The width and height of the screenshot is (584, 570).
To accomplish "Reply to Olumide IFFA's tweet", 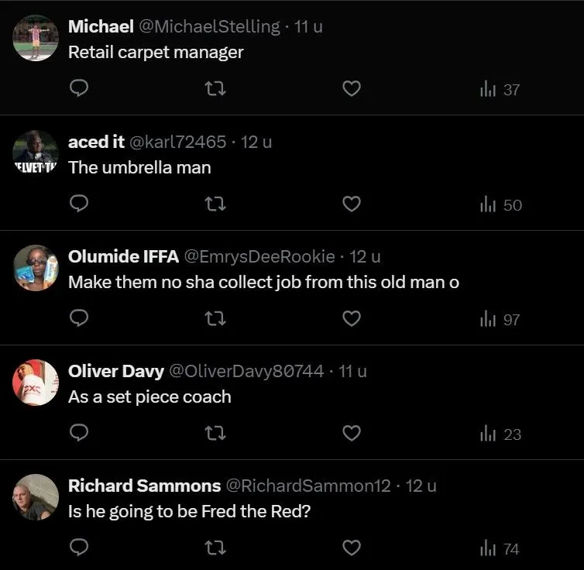I will click(x=80, y=318).
